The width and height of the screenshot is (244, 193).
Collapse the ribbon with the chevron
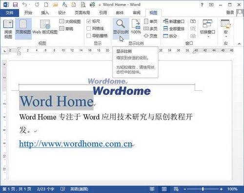239,44
